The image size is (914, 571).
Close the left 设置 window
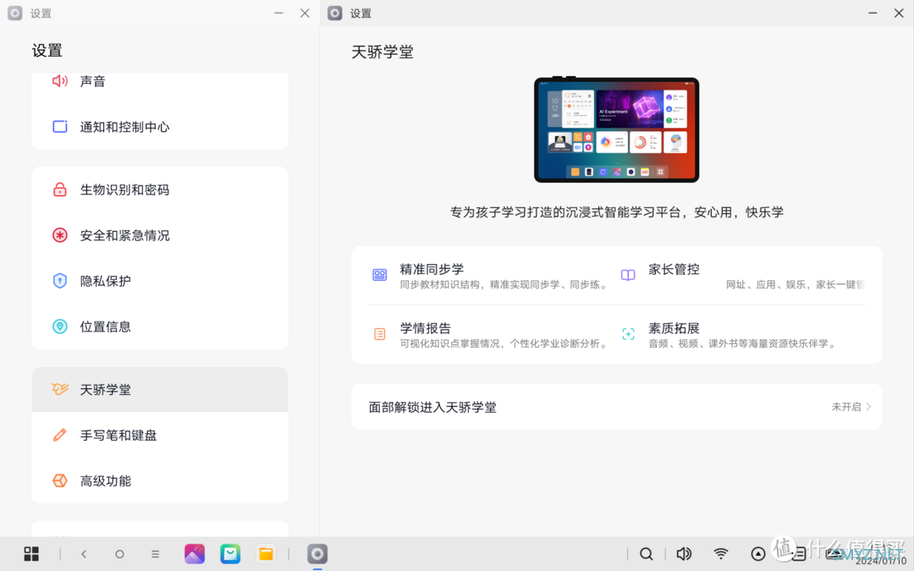click(305, 13)
